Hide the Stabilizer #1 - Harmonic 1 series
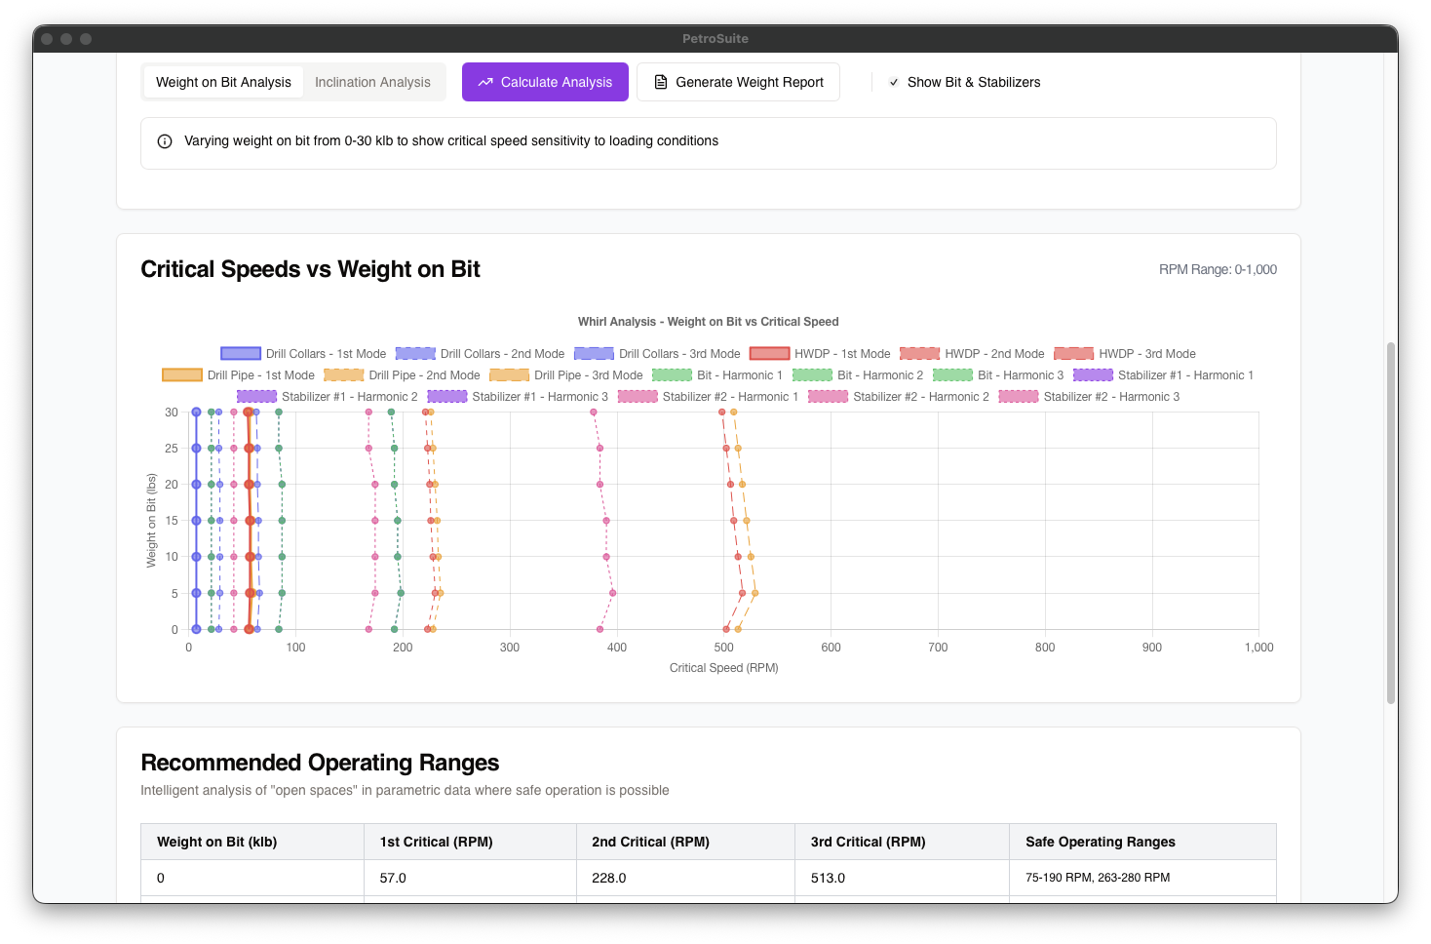 tap(1166, 374)
